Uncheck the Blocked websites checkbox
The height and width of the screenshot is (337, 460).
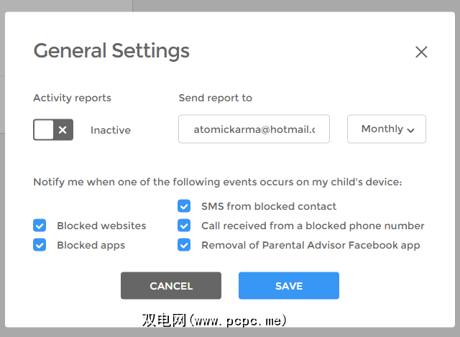[40, 226]
